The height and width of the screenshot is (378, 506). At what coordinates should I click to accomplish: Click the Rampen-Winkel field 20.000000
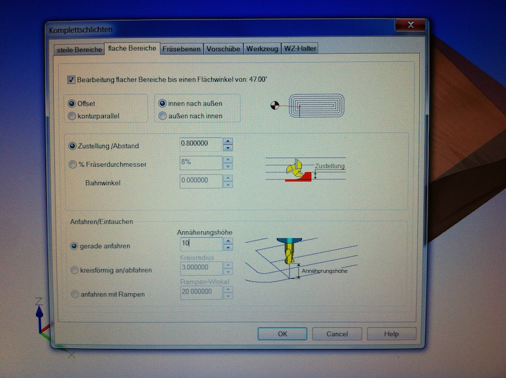tap(201, 292)
